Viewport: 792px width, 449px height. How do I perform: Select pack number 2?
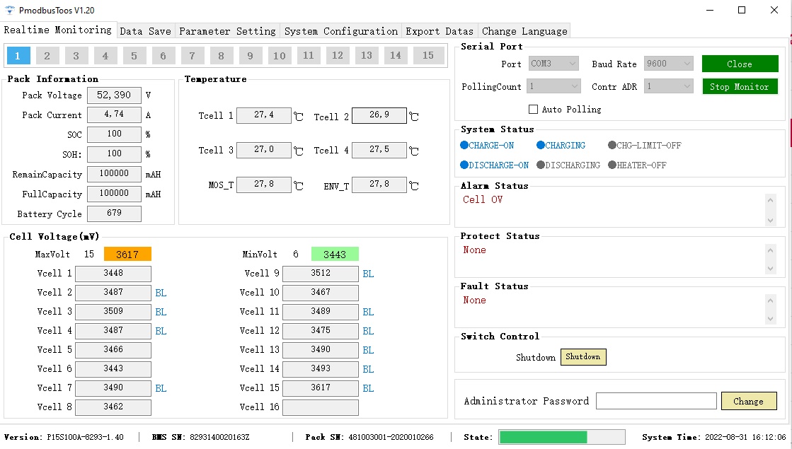pos(47,54)
